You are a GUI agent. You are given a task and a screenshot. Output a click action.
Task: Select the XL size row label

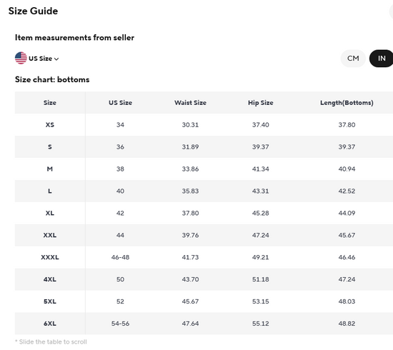coord(50,213)
